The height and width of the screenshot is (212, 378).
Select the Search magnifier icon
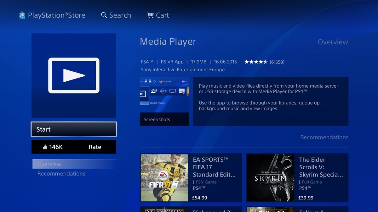tap(104, 15)
